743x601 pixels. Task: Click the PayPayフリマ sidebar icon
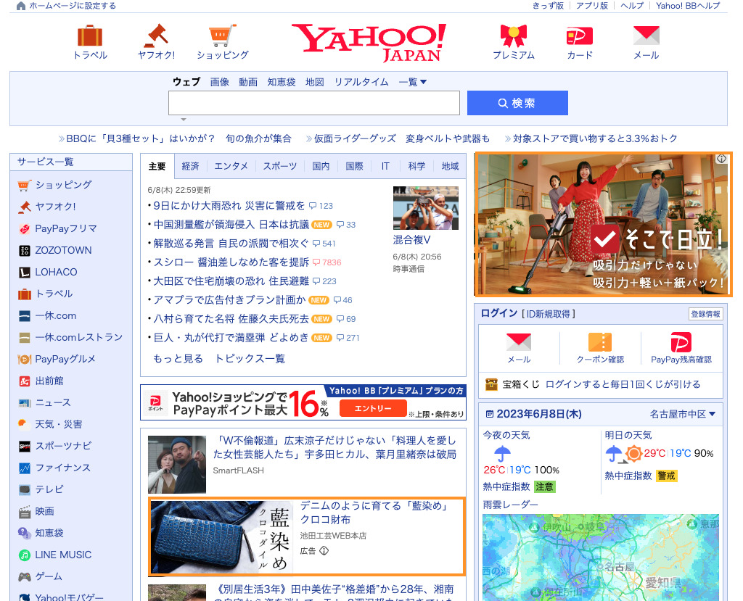coord(24,229)
